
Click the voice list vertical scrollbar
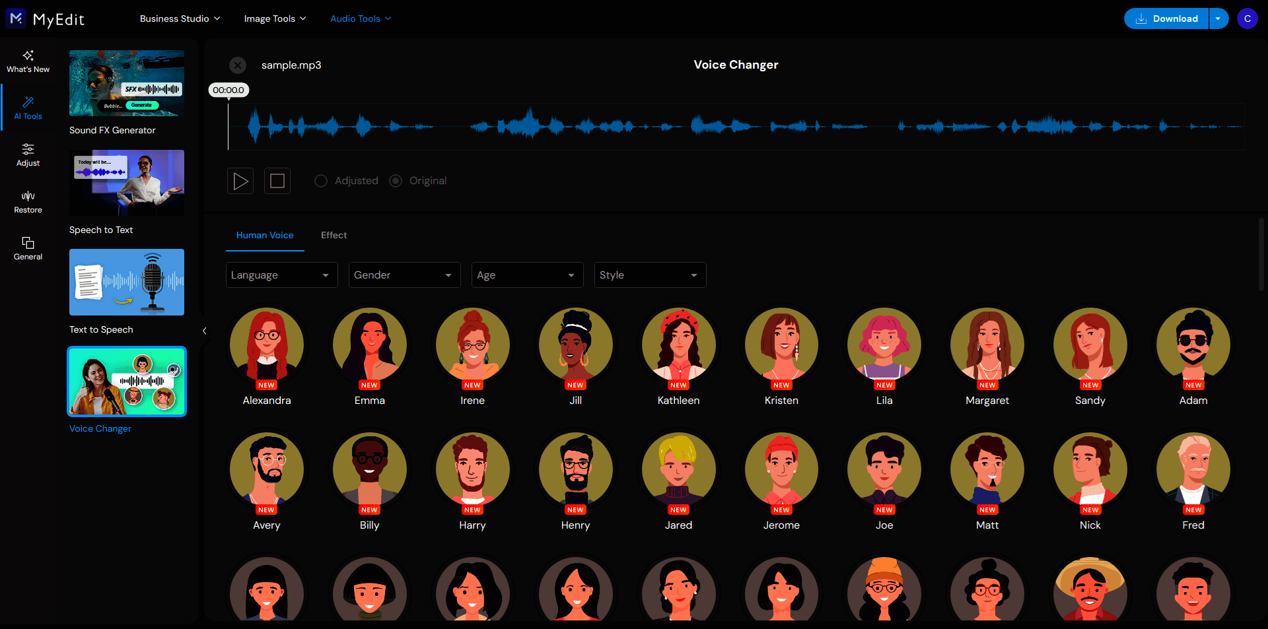click(1261, 255)
